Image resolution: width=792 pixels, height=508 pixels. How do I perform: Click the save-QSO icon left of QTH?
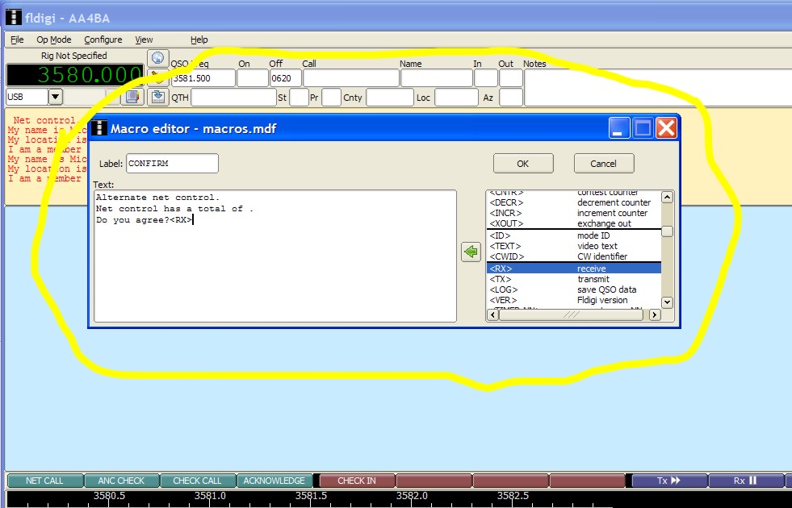pyautogui.click(x=158, y=97)
